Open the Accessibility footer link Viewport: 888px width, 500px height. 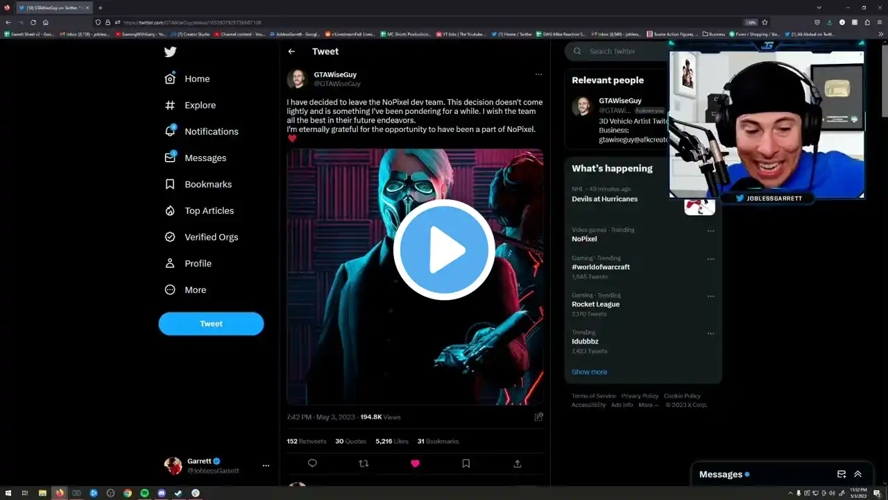point(588,405)
